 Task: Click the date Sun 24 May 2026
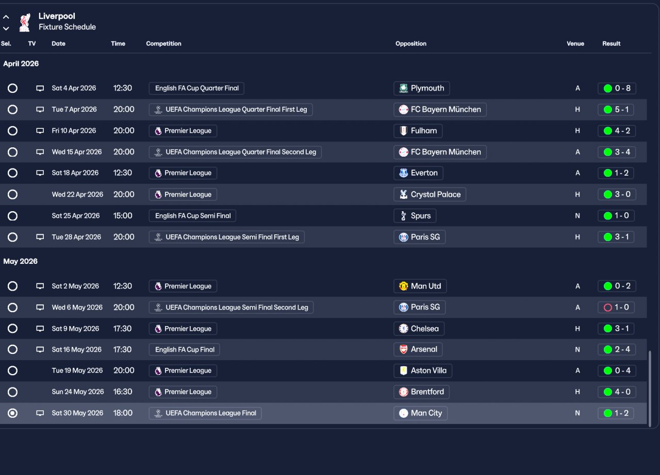[x=78, y=392]
